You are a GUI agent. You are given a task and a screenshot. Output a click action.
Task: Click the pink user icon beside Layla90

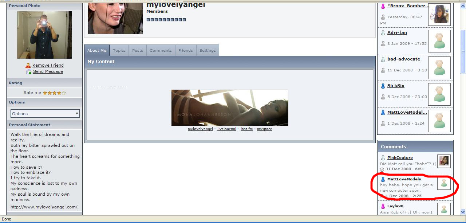point(383,206)
